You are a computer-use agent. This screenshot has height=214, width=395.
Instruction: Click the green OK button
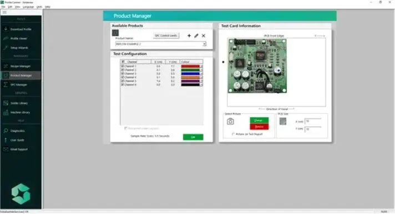193,137
